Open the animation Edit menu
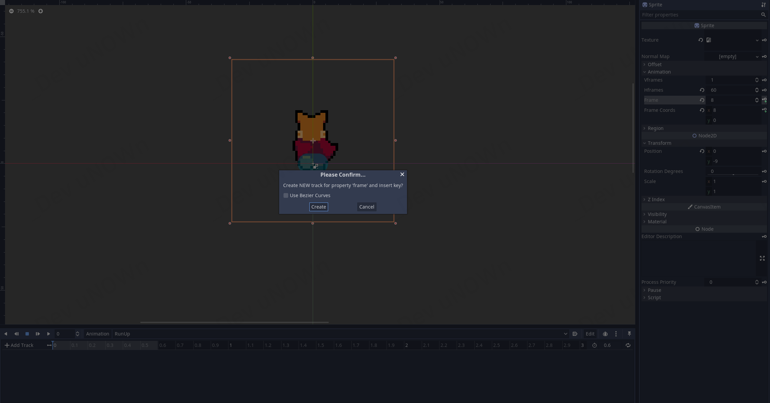This screenshot has width=770, height=403. (x=590, y=334)
